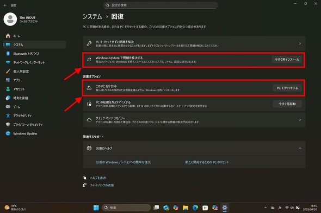
Task: Click システム in the breadcrumb heading
Action: [92, 16]
